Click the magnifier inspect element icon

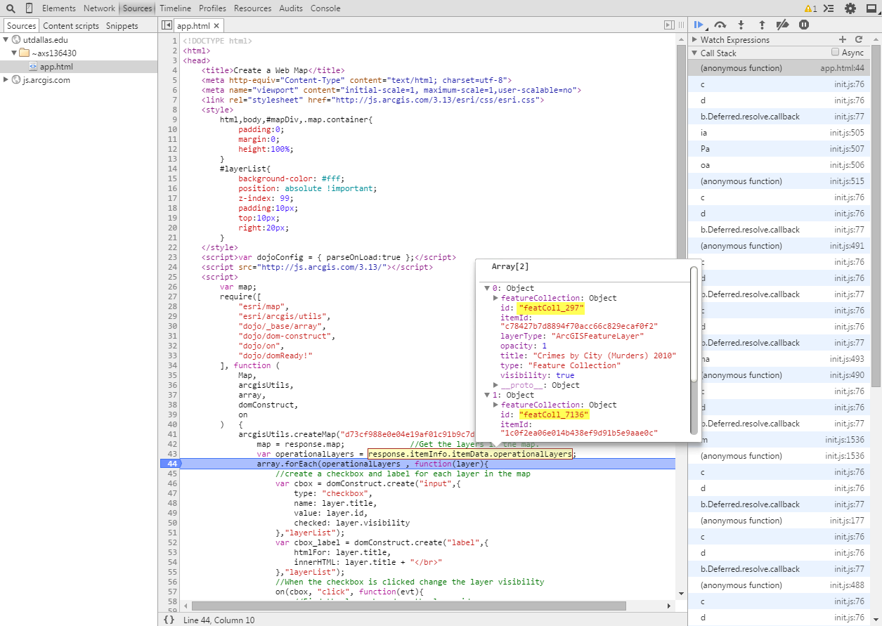coord(11,8)
